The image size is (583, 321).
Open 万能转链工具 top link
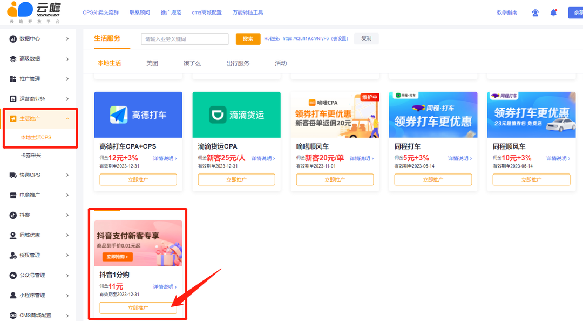click(248, 12)
